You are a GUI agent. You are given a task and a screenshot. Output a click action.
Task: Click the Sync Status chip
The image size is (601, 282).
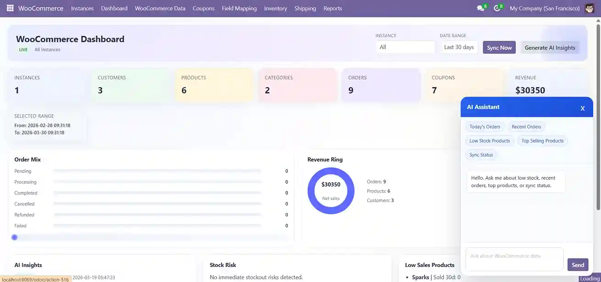click(481, 155)
